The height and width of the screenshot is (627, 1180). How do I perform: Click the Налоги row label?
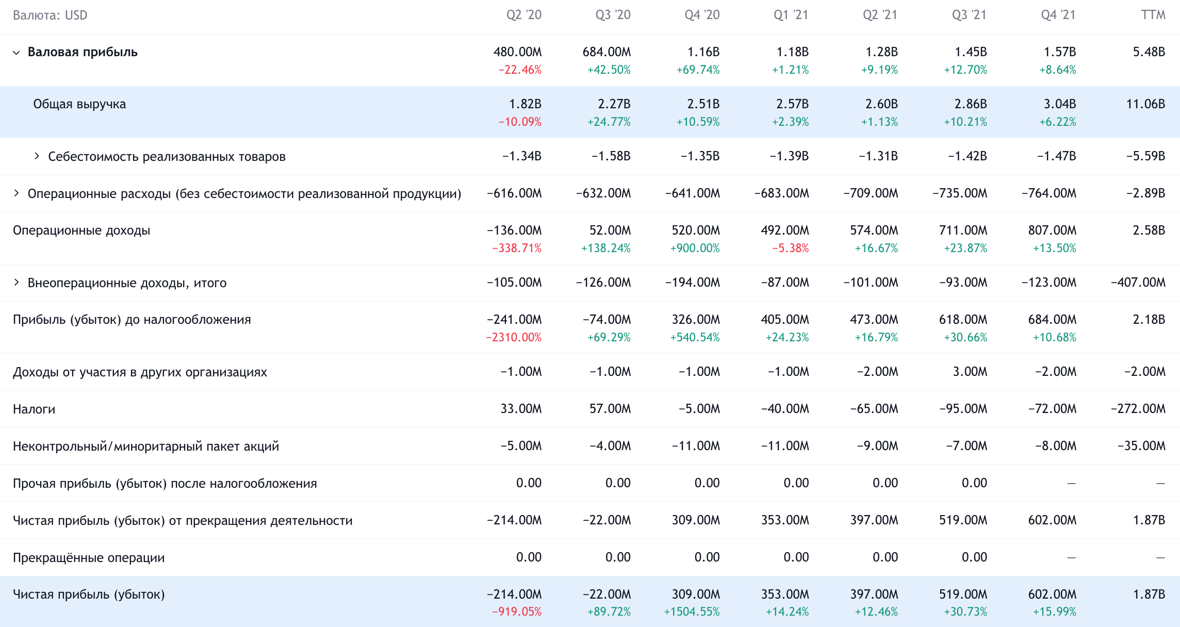[34, 409]
